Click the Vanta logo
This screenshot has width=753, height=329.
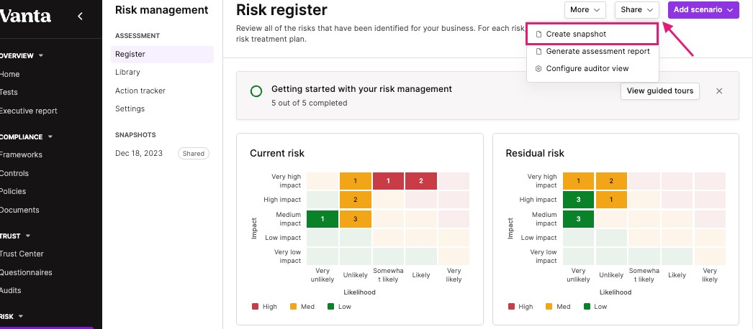click(x=25, y=17)
